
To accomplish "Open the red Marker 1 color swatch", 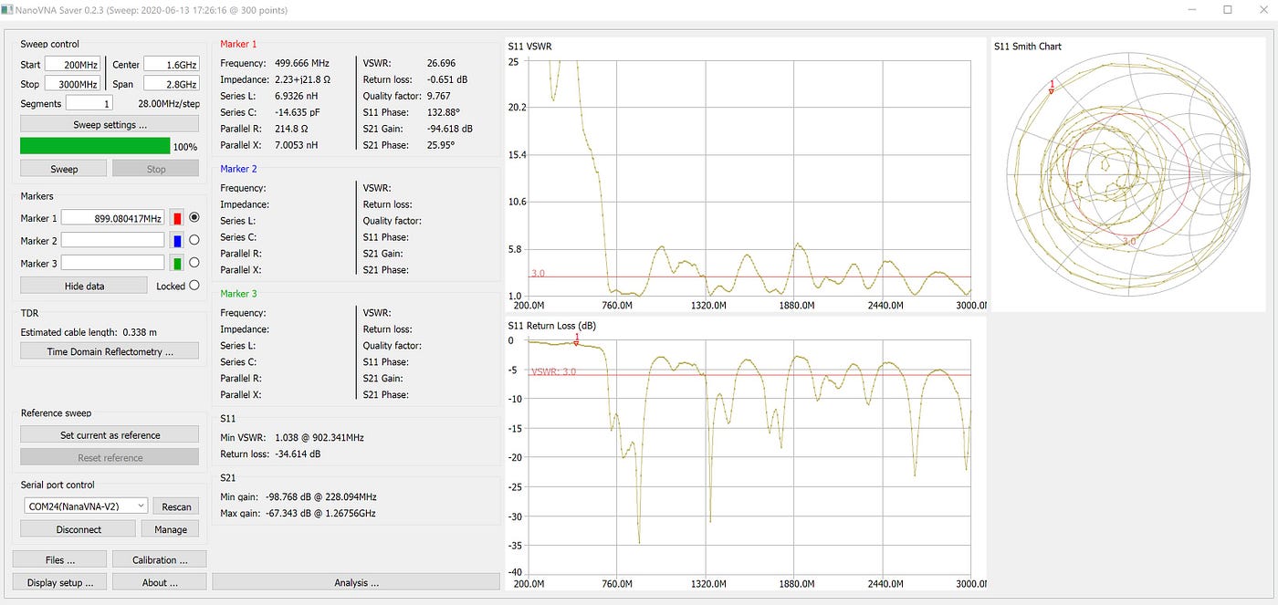I will pos(177,218).
